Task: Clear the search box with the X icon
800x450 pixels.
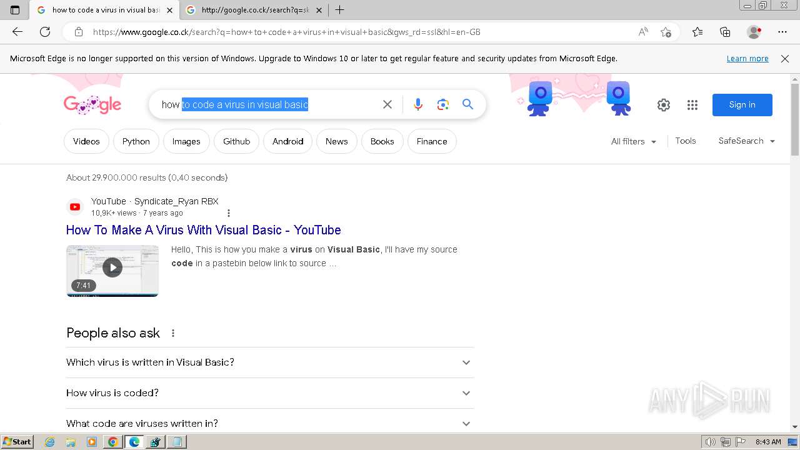Action: (x=387, y=104)
